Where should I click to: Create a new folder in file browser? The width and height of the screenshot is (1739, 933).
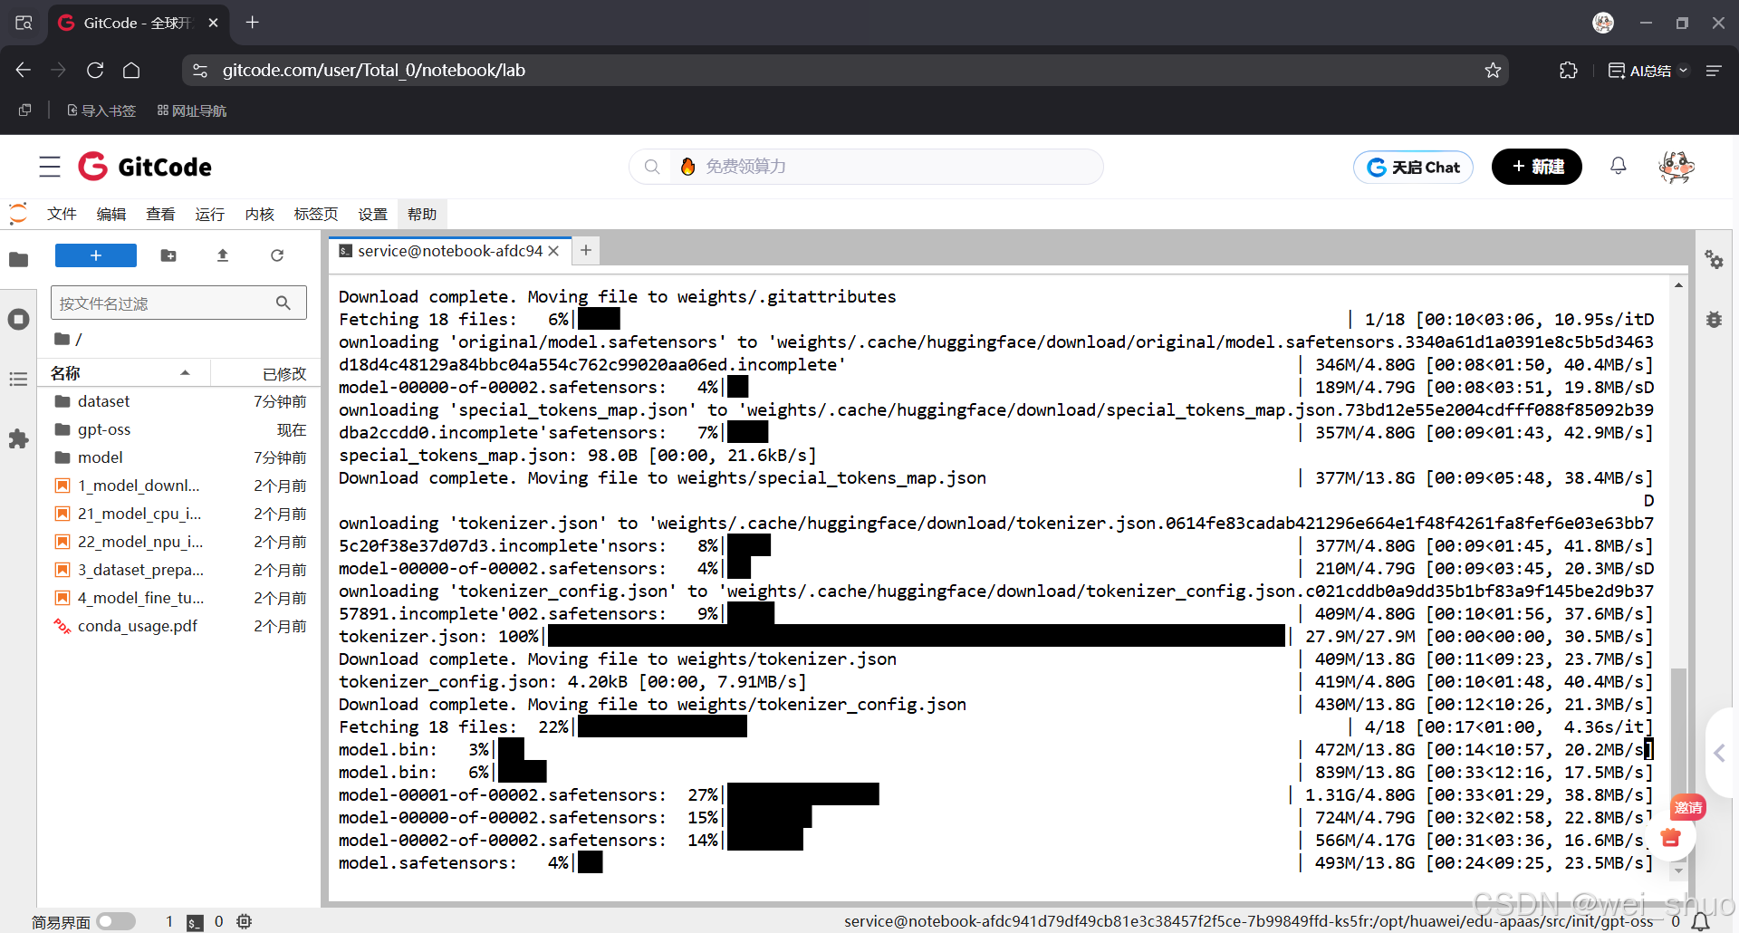(168, 255)
